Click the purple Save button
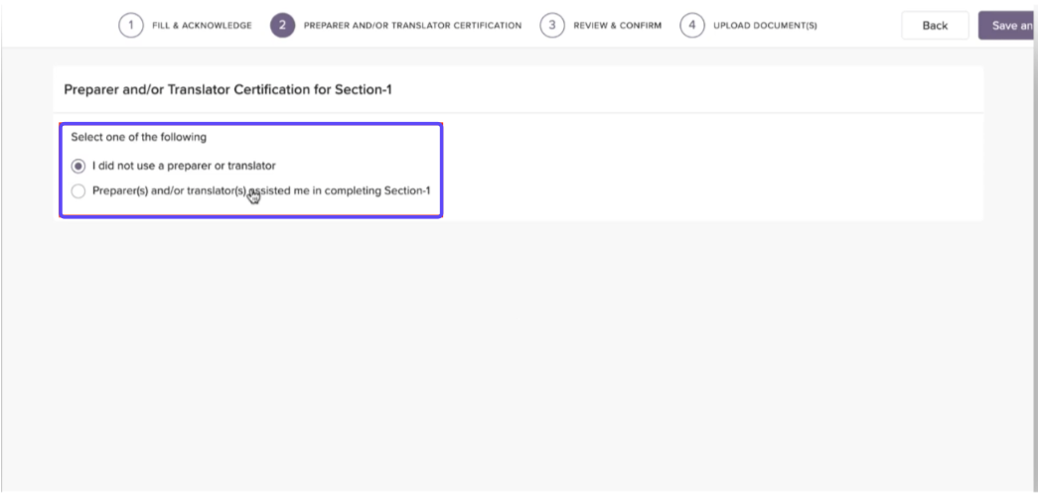Screen dimensions: 1038x494 tap(1007, 26)
